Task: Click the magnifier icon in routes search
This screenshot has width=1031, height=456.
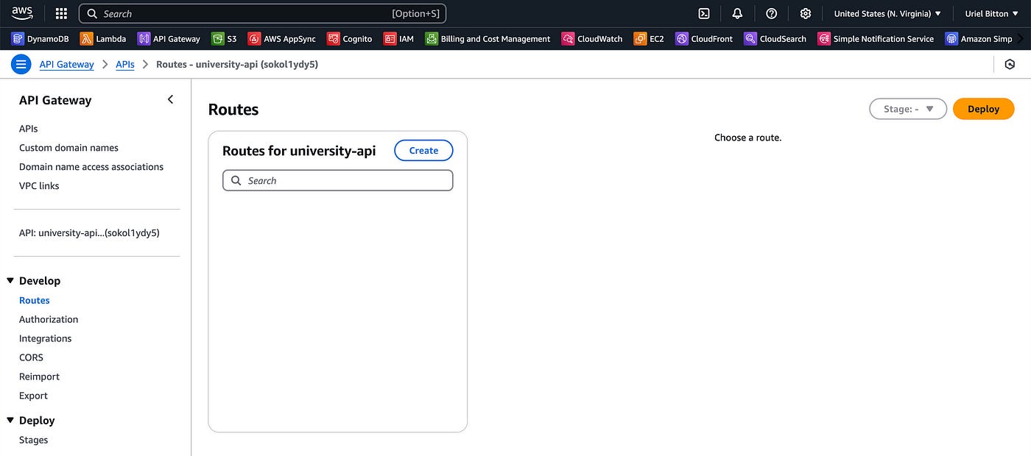Action: click(x=236, y=180)
